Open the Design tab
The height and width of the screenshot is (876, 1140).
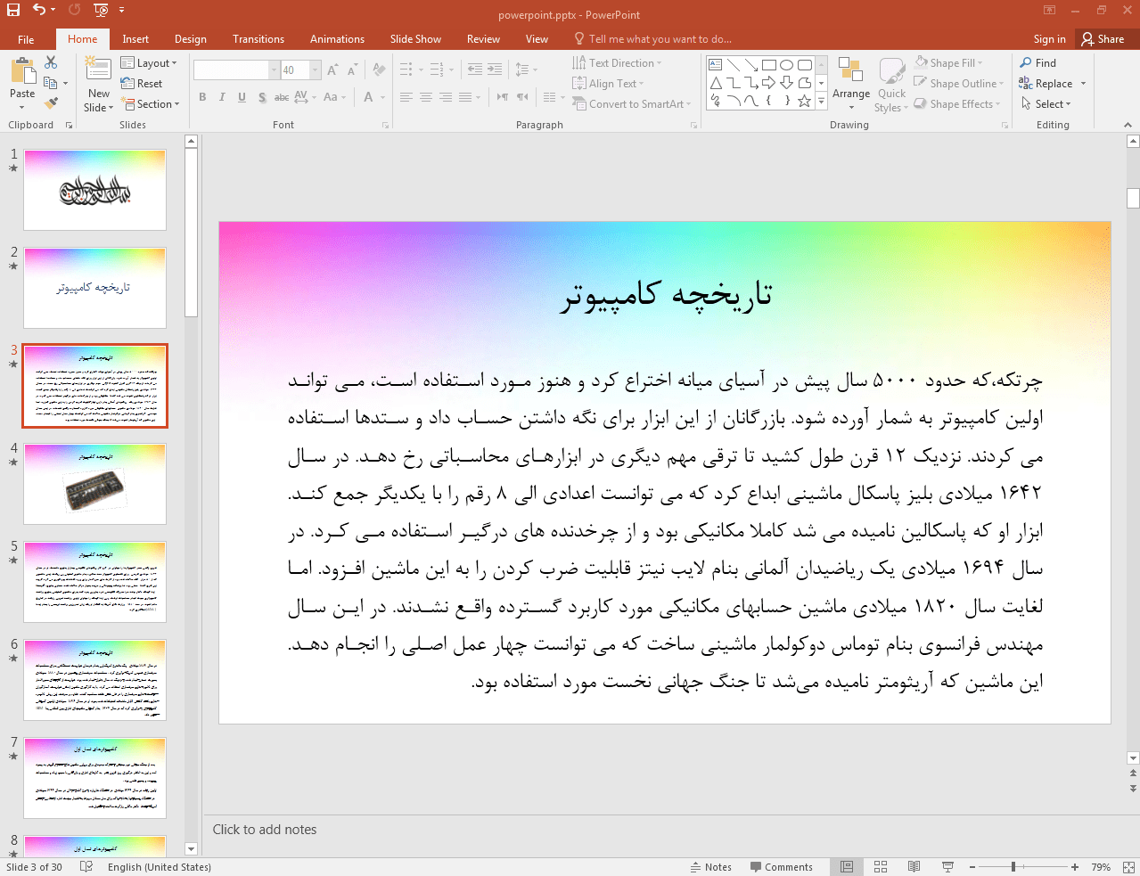point(190,39)
